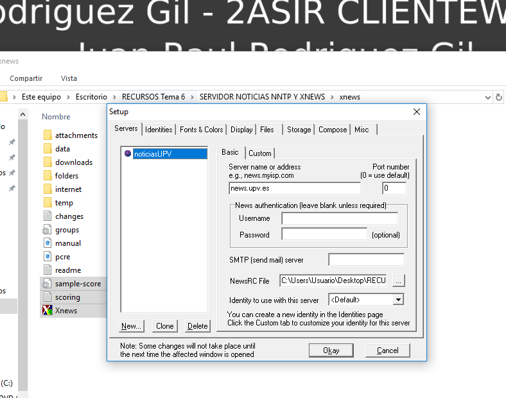Select the noticiasUPV server icon
Viewport: 506px width, 398px height.
[x=128, y=153]
